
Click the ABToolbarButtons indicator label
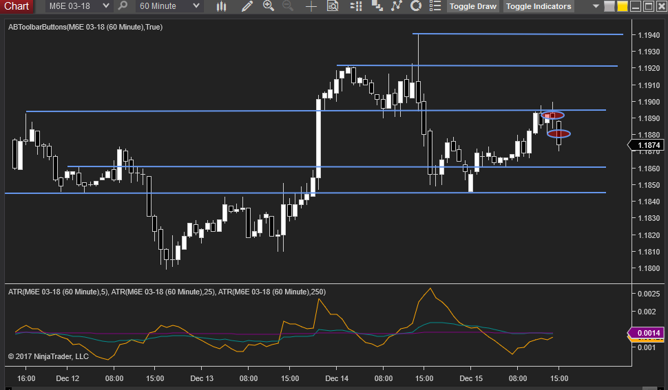(x=85, y=27)
